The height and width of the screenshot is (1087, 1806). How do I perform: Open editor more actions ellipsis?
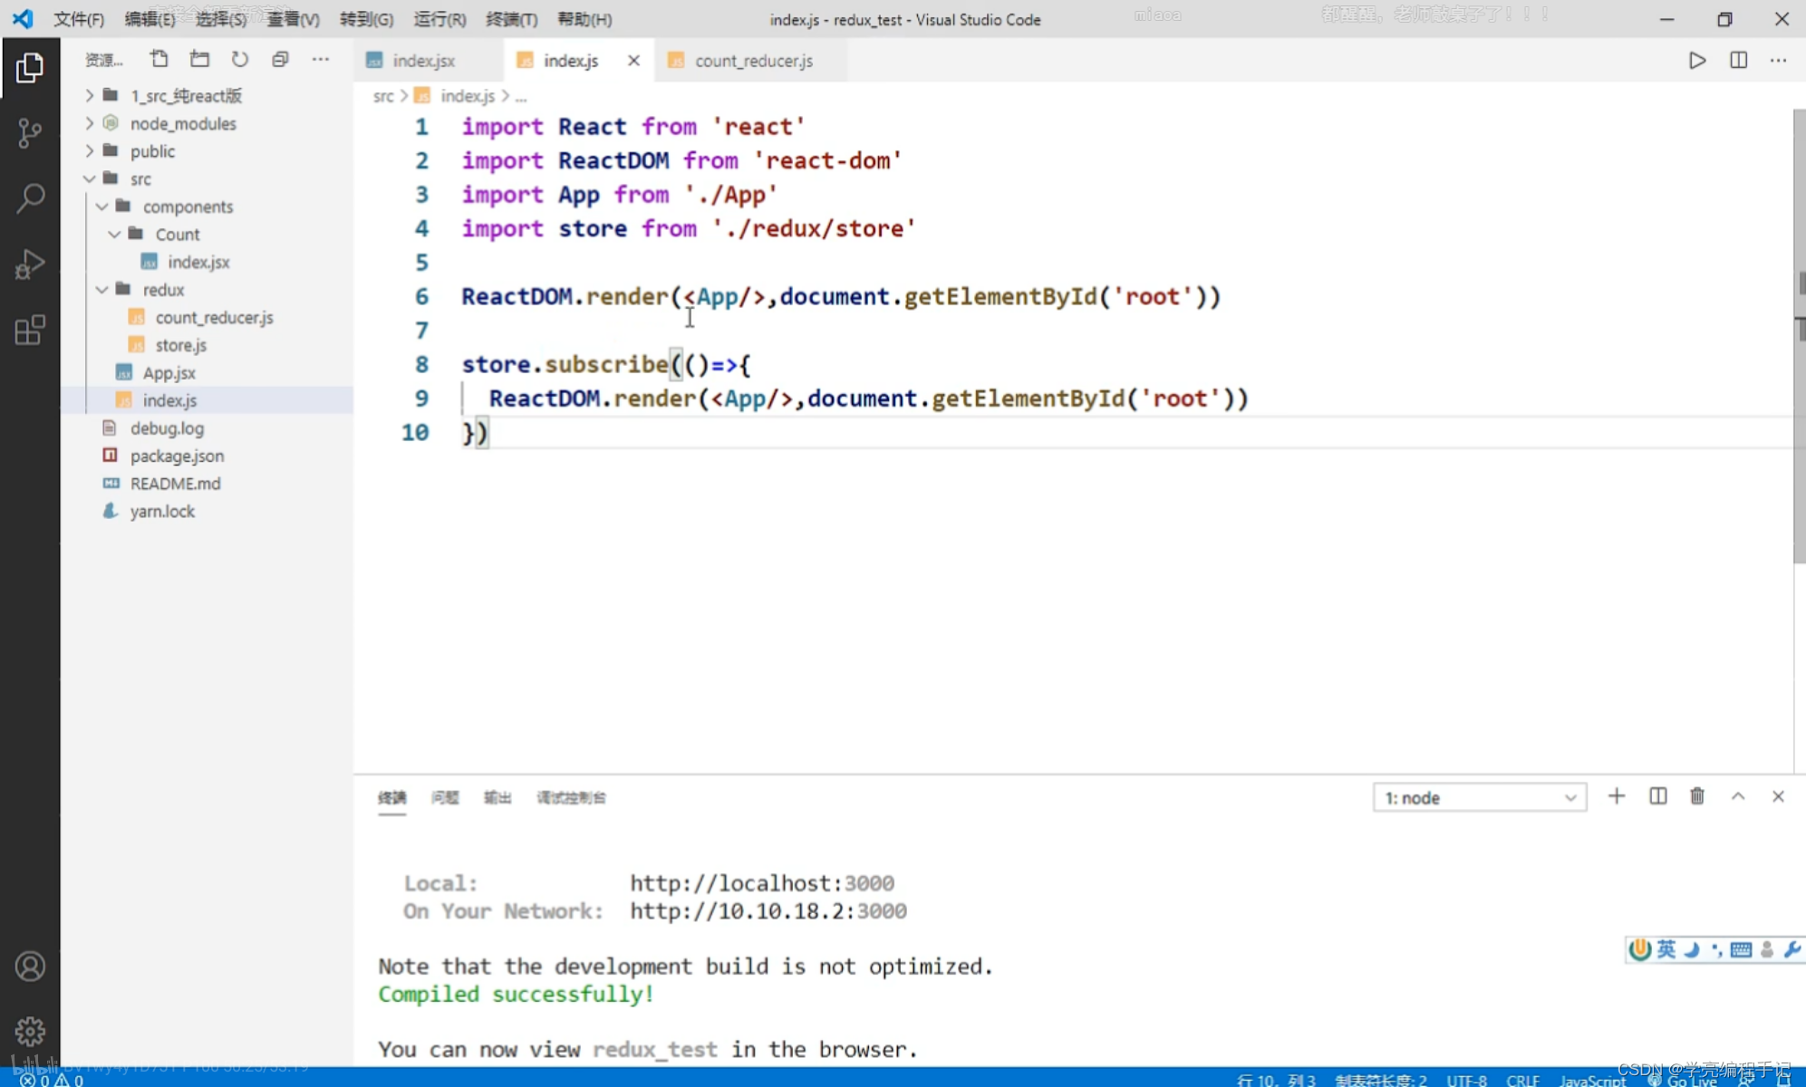click(x=1779, y=61)
